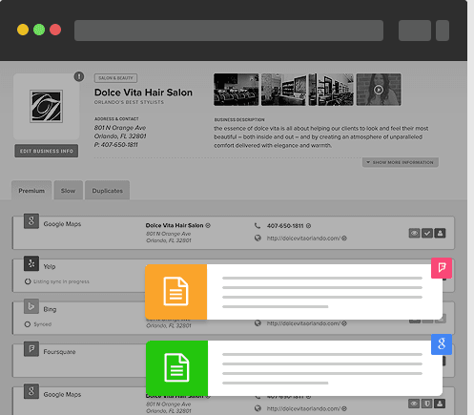
Task: Play the video thumbnail of the woman
Action: 379,90
